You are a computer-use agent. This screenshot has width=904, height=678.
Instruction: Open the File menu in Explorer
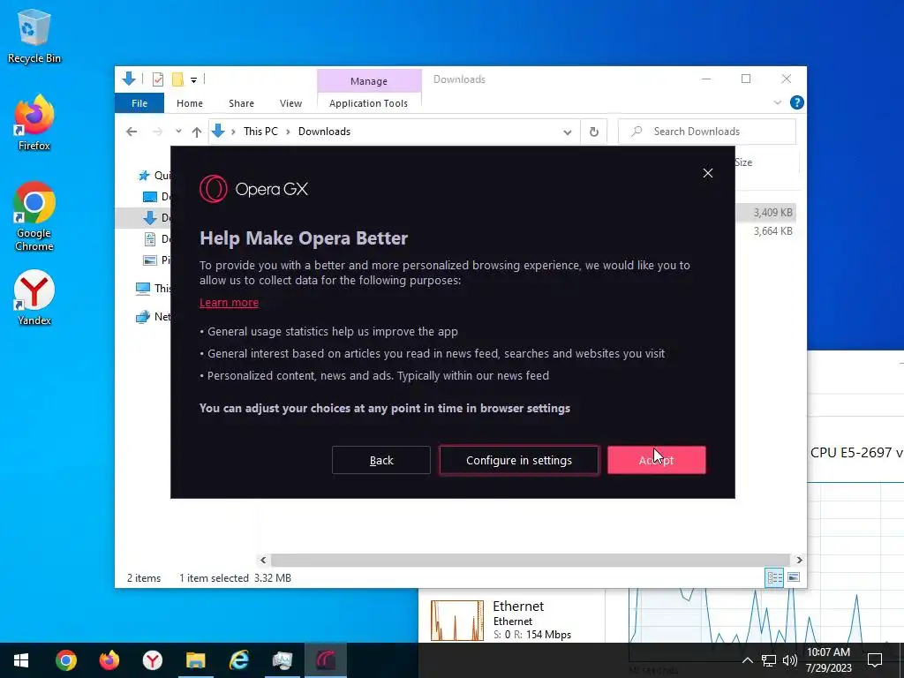point(139,103)
